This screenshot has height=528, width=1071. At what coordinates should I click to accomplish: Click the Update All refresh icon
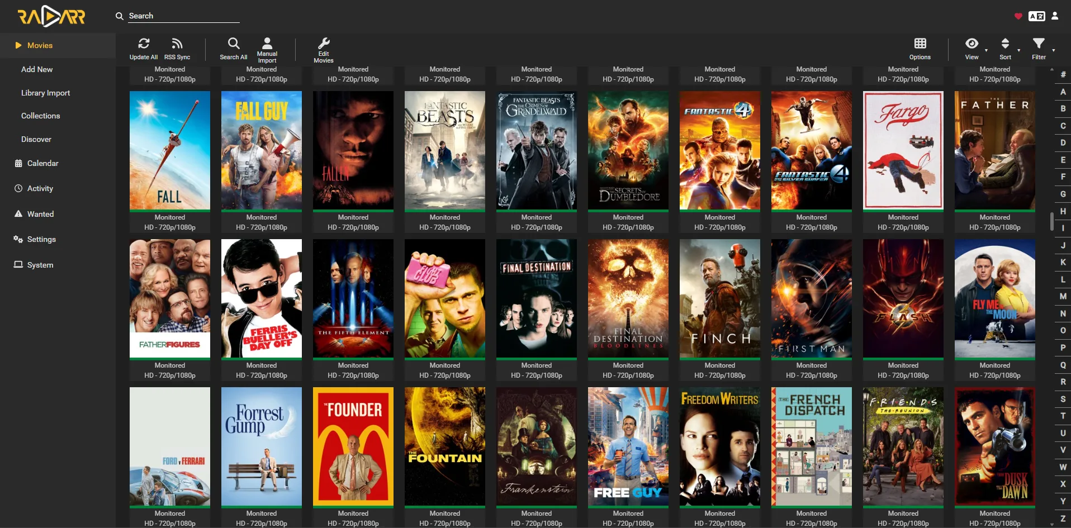pyautogui.click(x=144, y=44)
